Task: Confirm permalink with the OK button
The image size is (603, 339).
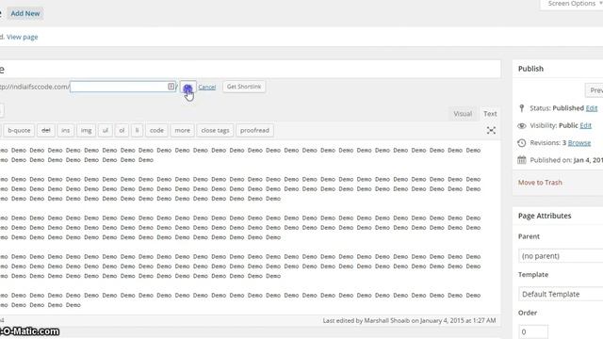Action: 188,88
